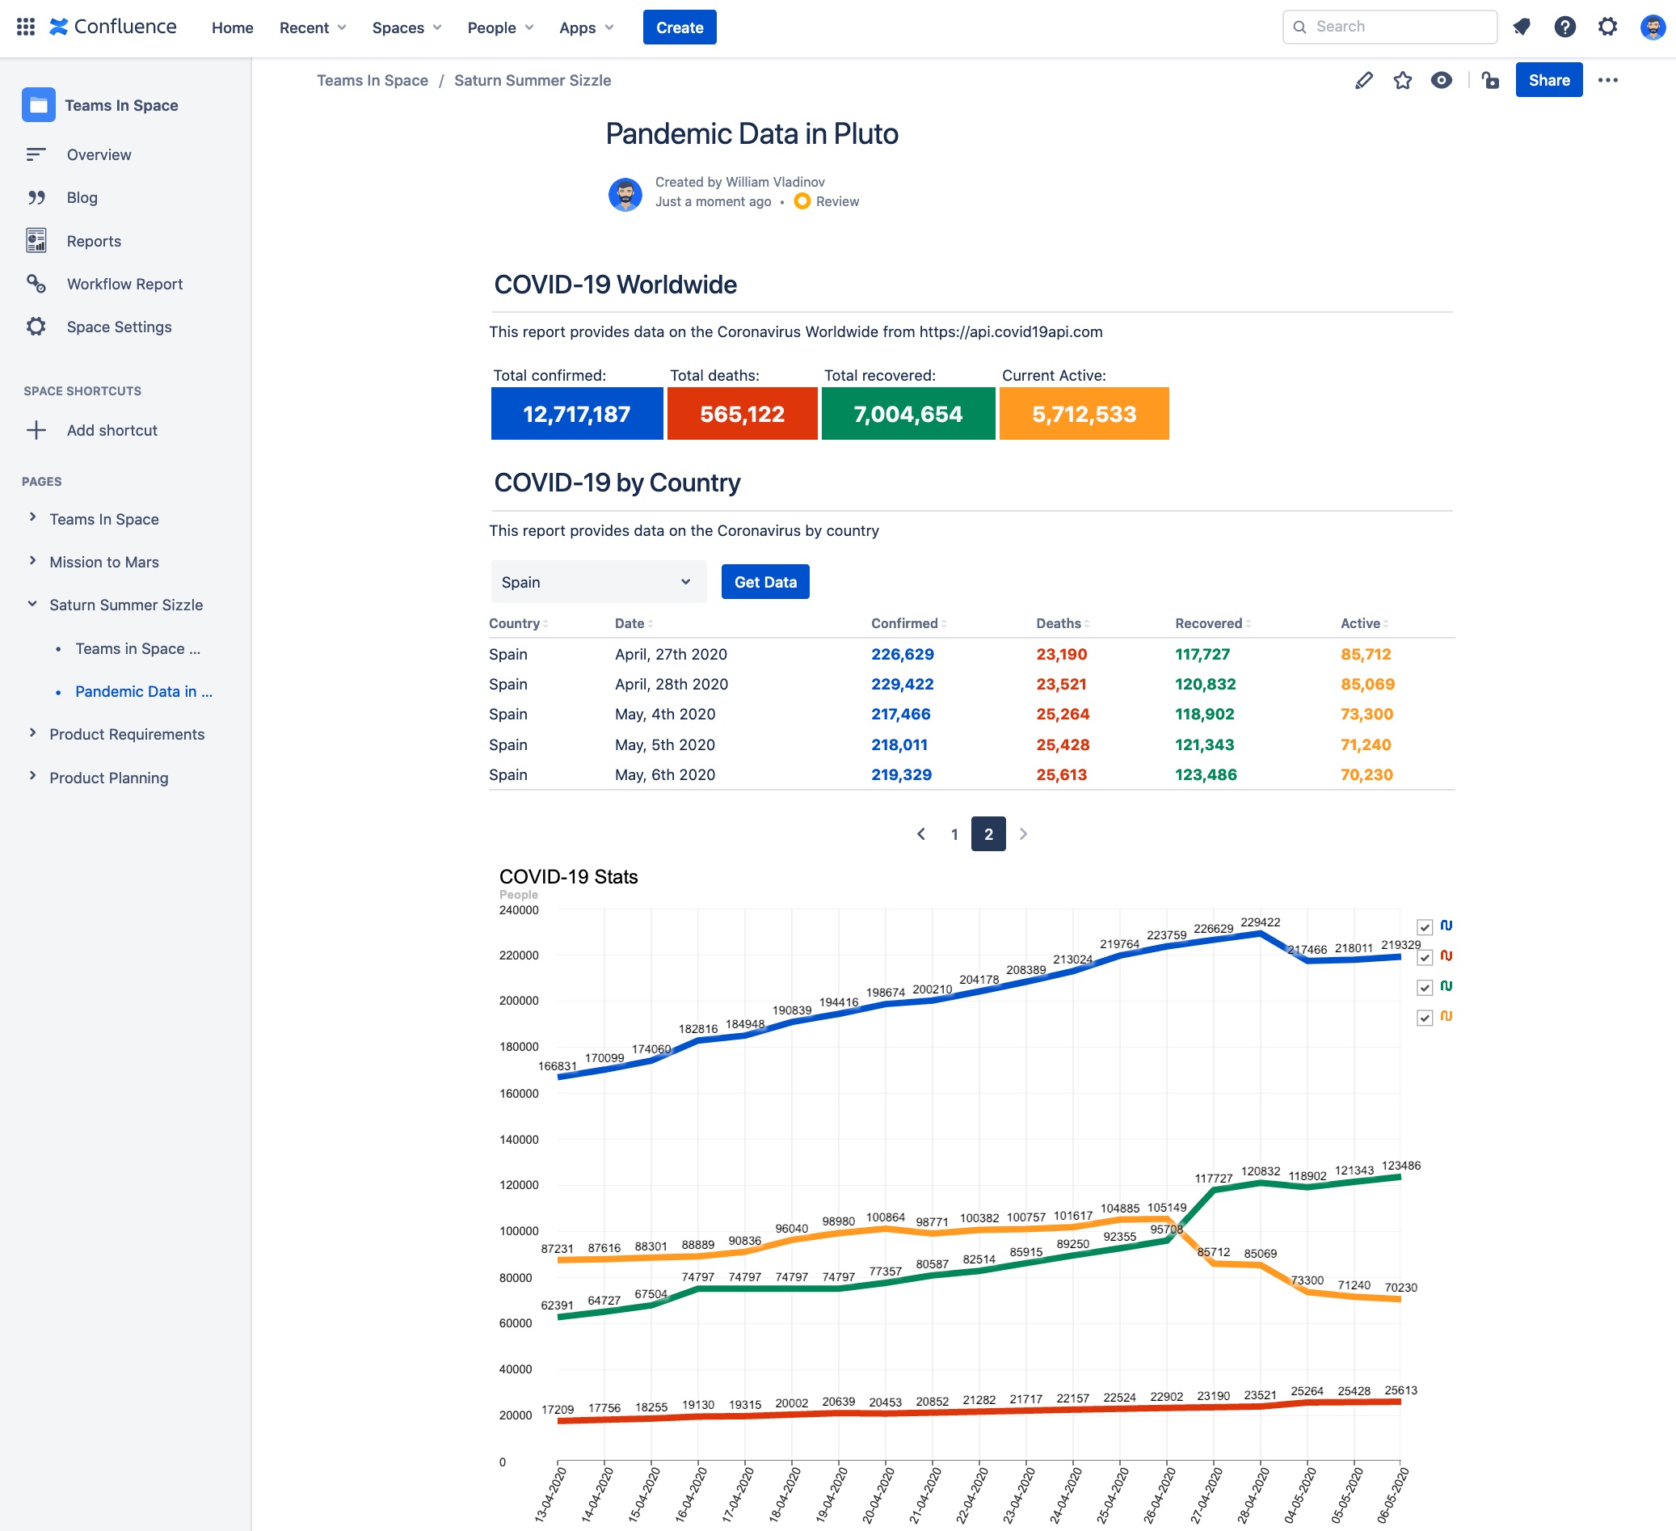The width and height of the screenshot is (1676, 1531).
Task: Click the watch eye icon
Action: [1442, 81]
